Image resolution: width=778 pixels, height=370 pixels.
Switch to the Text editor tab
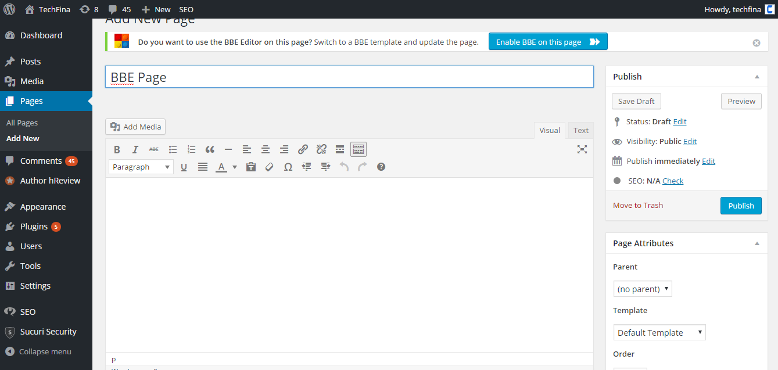point(581,130)
